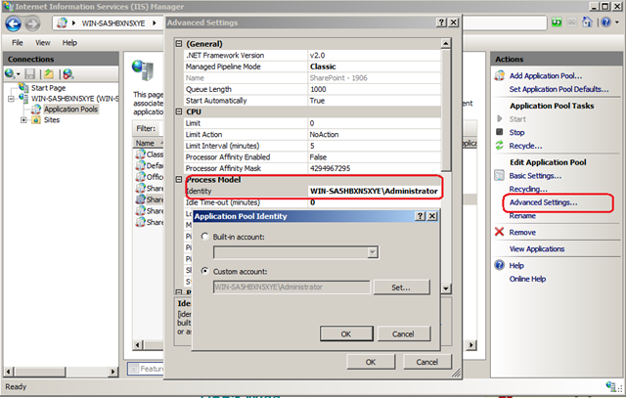Click help button in Application Pool Identity title
Viewport: 626px width, 398px height.
pyautogui.click(x=420, y=216)
